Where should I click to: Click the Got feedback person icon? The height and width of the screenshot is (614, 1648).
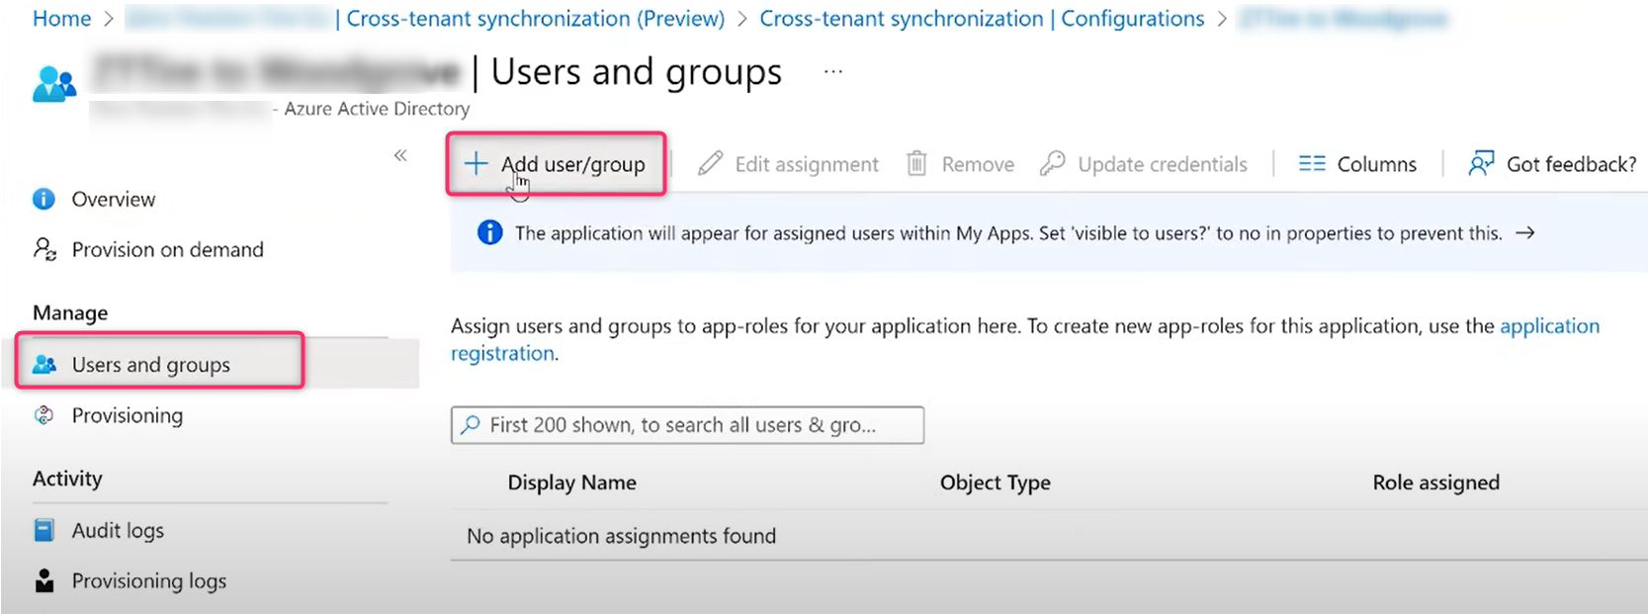[1480, 164]
